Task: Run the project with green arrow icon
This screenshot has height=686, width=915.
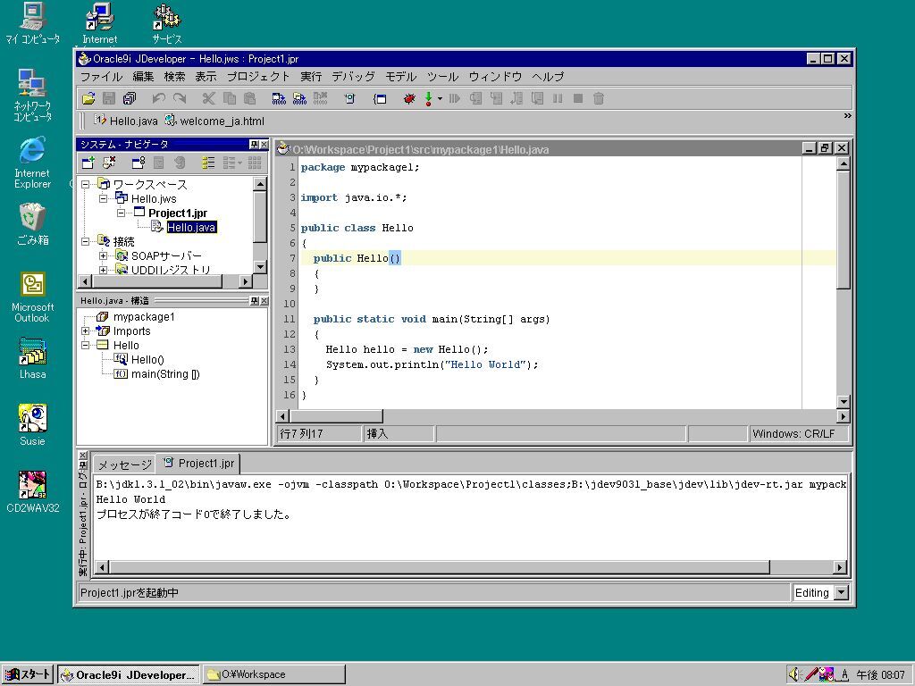Action: (428, 98)
